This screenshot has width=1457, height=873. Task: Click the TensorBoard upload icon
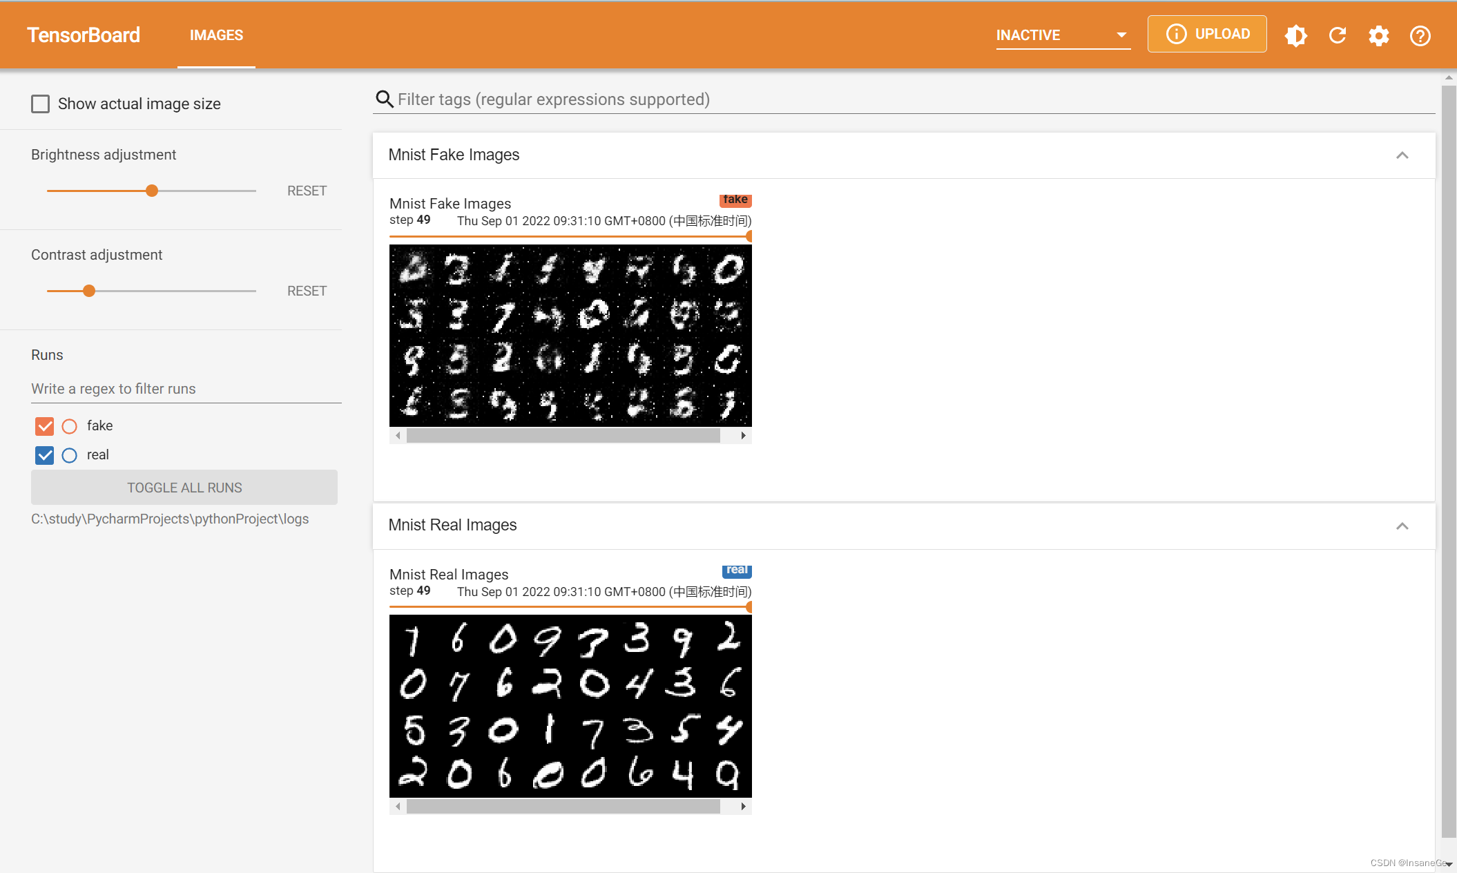[x=1207, y=35]
